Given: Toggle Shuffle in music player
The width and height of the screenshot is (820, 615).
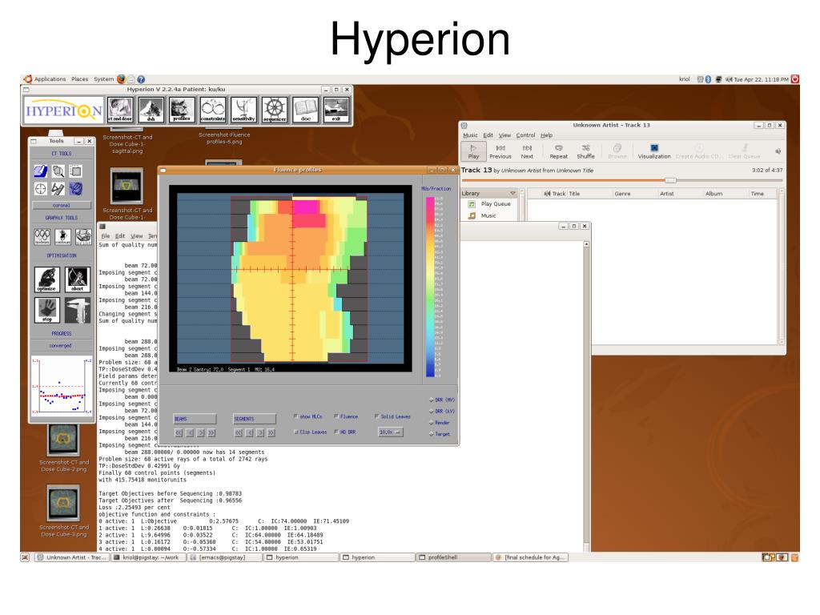Looking at the screenshot, I should click(585, 151).
